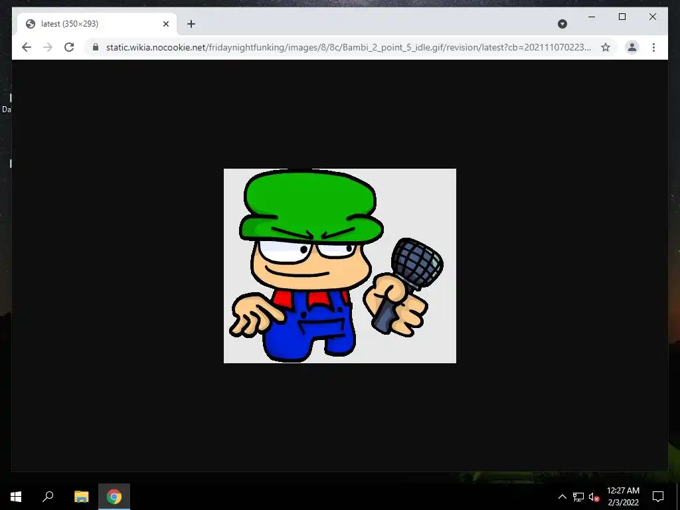Open File Explorer from the taskbar

81,497
